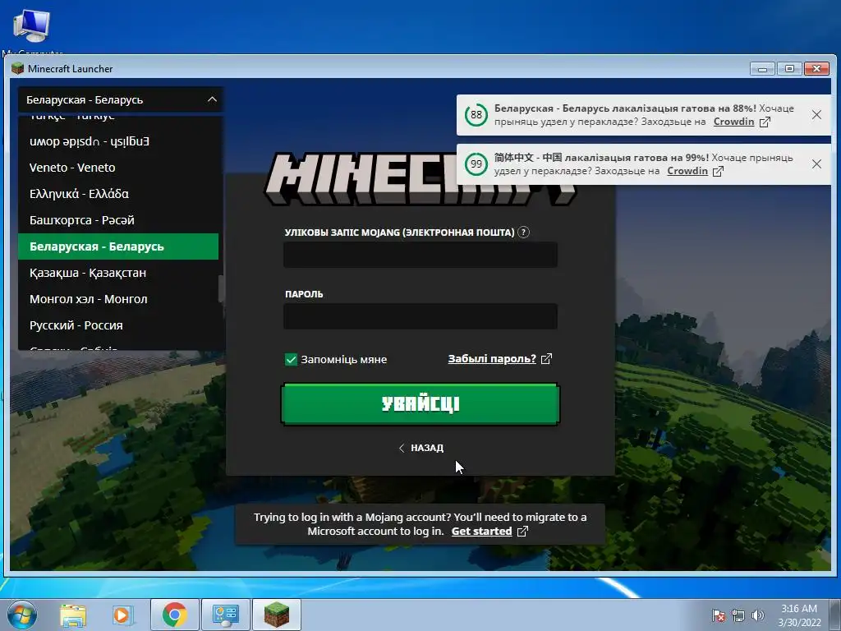Viewport: 841px width, 631px height.
Task: Click the Minecraft Launcher title bar icon
Action: [x=18, y=68]
